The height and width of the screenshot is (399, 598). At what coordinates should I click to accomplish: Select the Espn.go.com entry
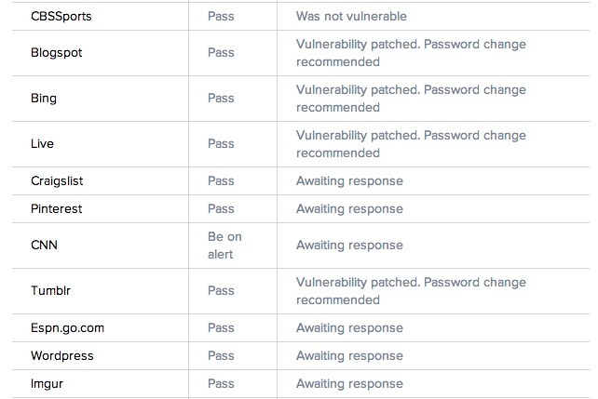tap(67, 327)
